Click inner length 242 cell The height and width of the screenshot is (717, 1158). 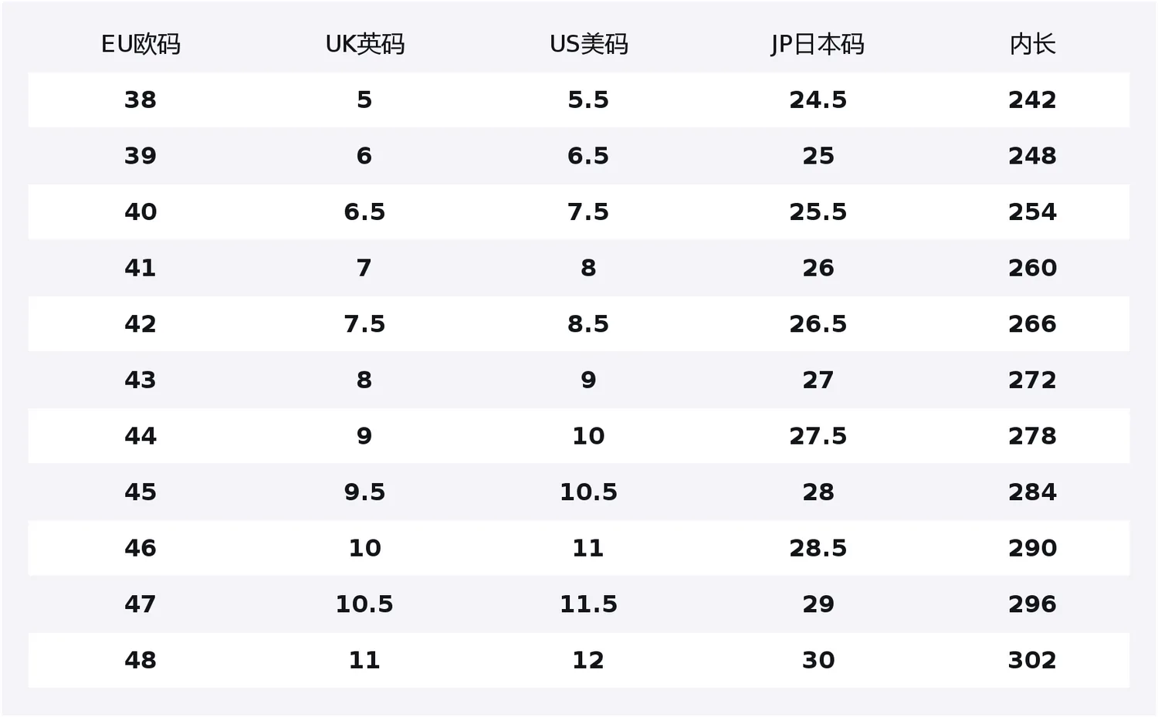[x=1032, y=100]
